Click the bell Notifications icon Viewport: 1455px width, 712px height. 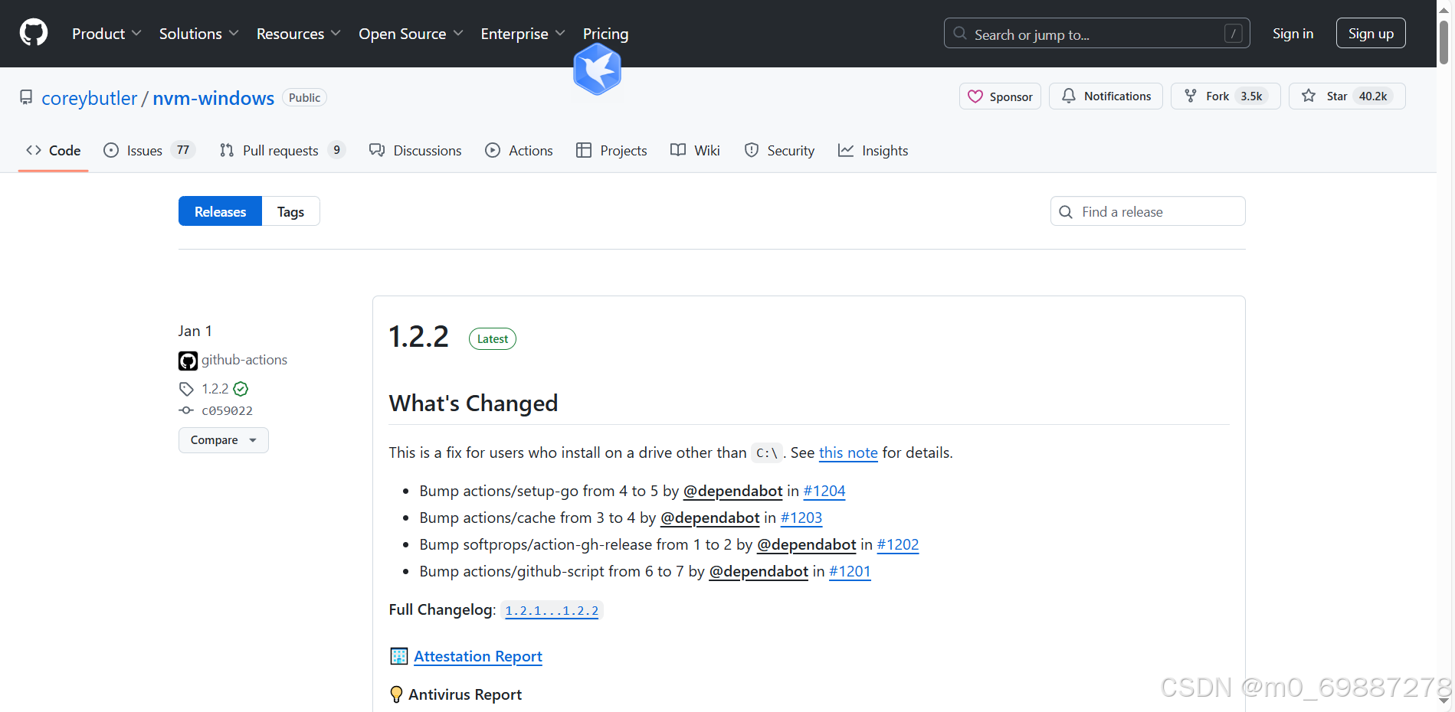[x=1068, y=96]
